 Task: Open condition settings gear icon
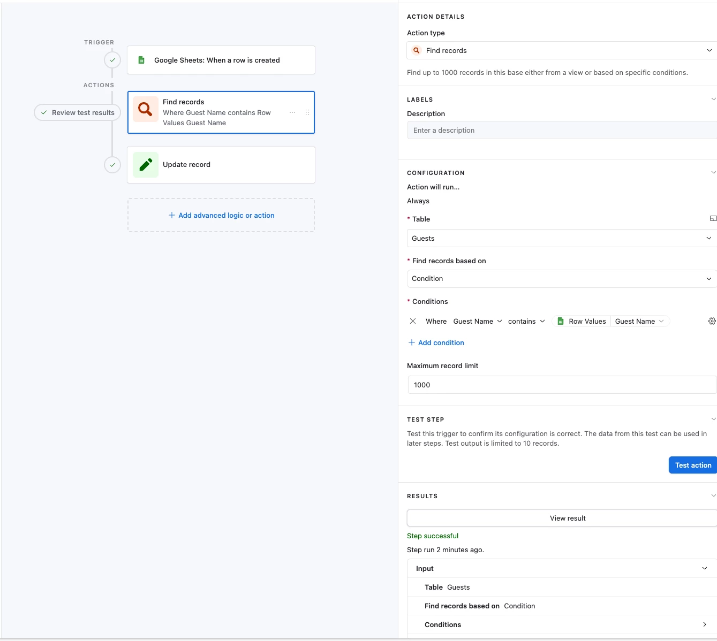712,321
